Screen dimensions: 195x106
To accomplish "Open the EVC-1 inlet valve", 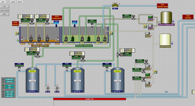I will point(115,5).
